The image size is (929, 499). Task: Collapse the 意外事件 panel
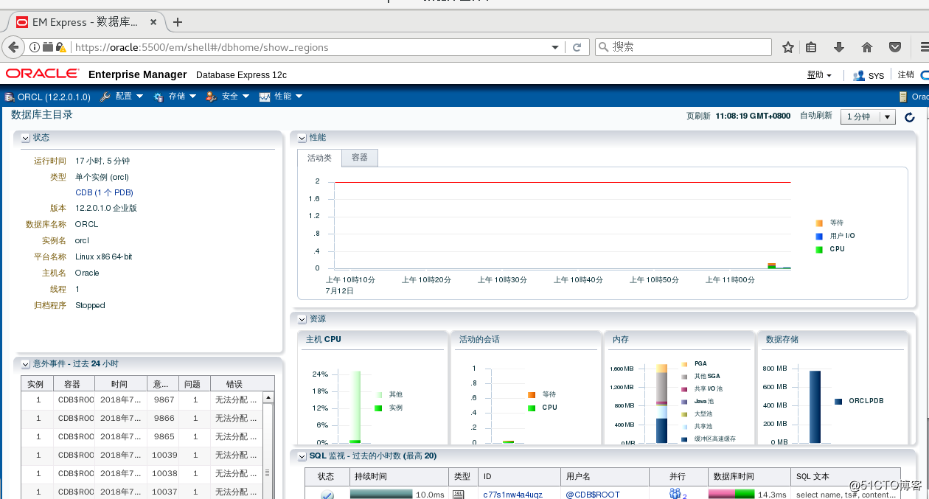point(26,364)
